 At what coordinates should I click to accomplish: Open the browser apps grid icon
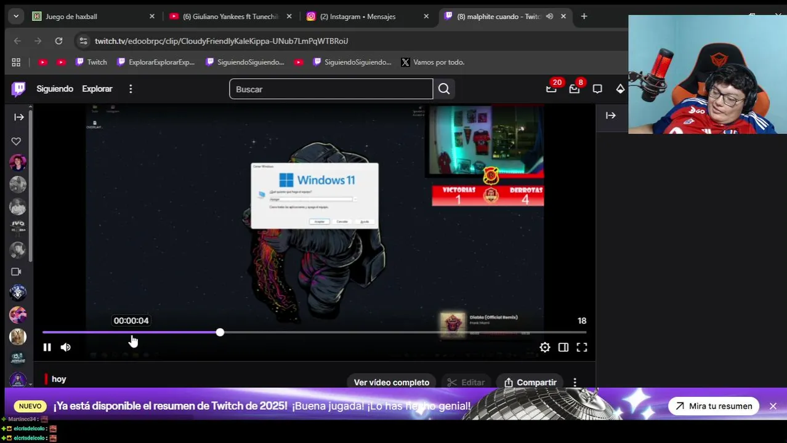coord(16,62)
